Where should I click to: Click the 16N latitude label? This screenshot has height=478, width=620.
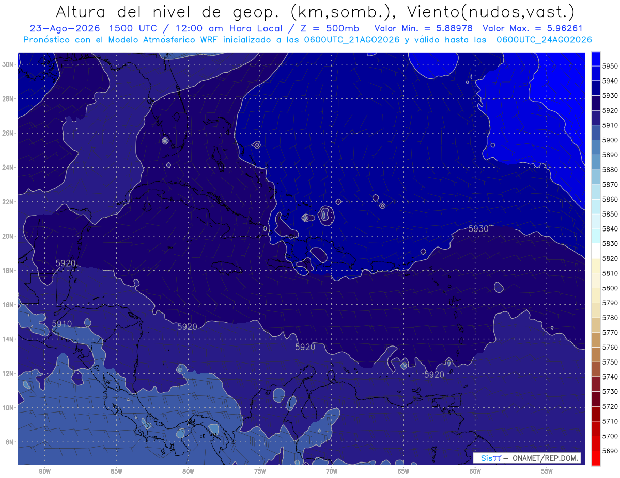coord(8,305)
